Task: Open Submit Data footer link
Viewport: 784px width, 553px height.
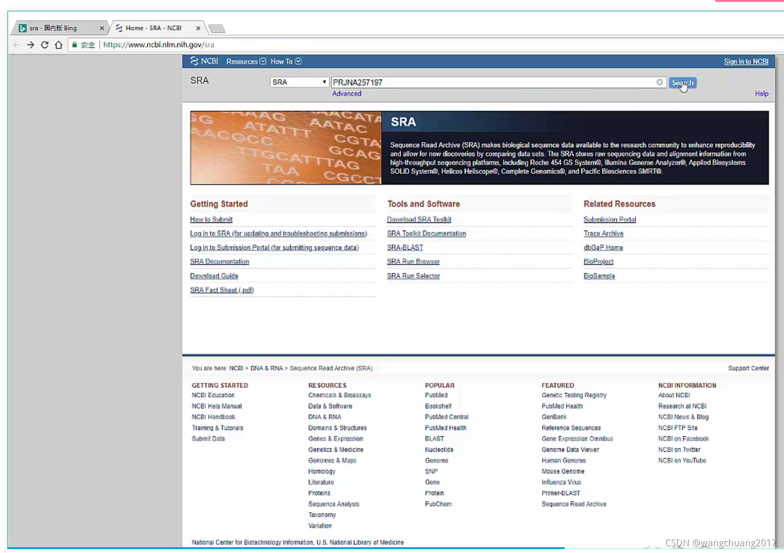Action: tap(208, 439)
